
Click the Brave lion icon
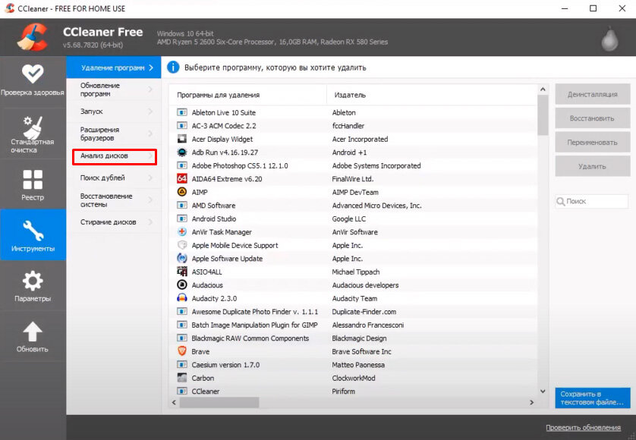182,351
